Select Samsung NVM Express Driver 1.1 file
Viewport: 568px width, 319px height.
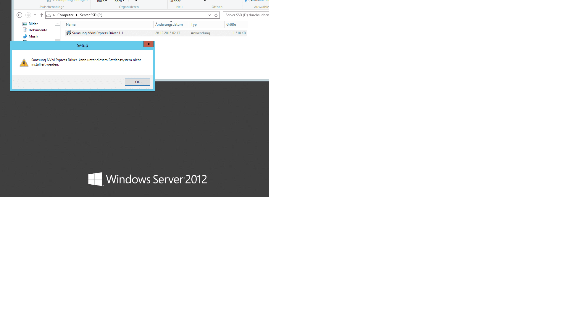(x=156, y=33)
